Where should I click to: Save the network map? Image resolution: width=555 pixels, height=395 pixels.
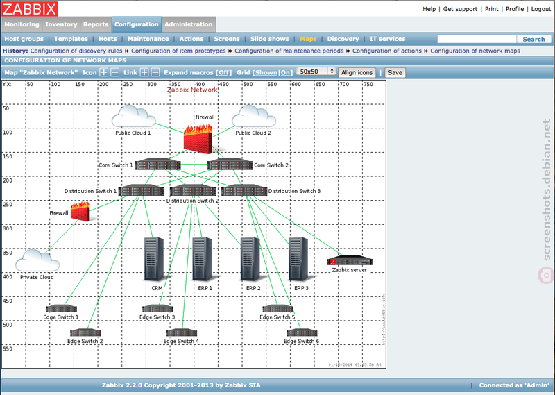[x=395, y=73]
